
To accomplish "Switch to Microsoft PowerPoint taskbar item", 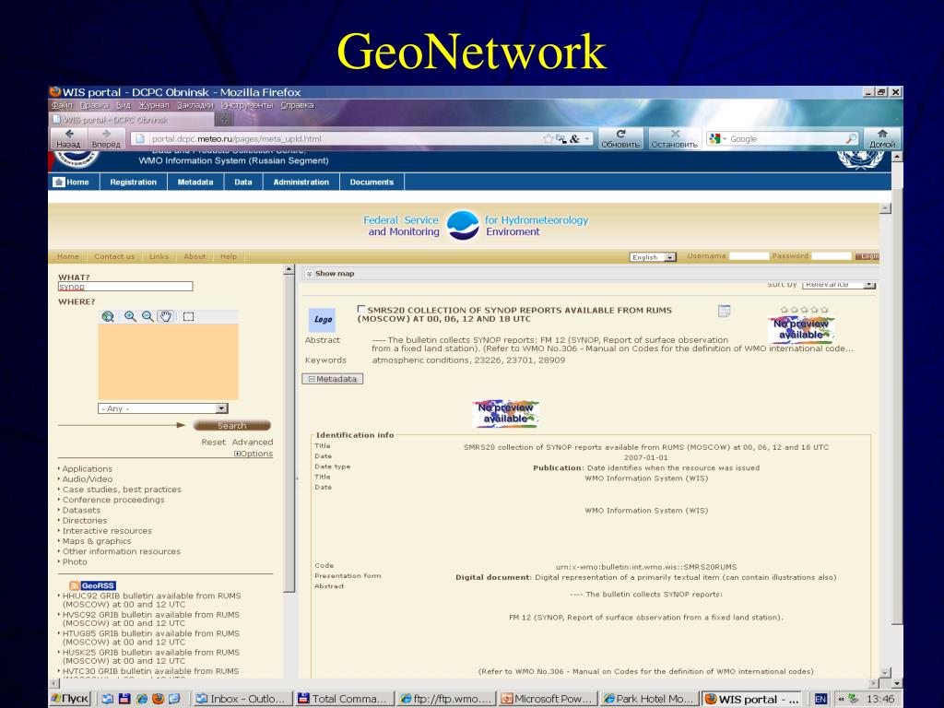I will pos(548,699).
